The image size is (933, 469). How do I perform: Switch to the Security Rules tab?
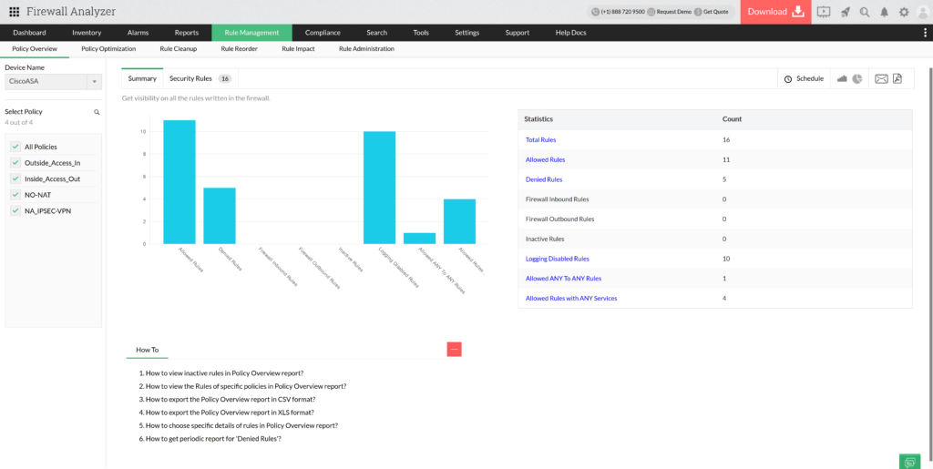pos(199,78)
